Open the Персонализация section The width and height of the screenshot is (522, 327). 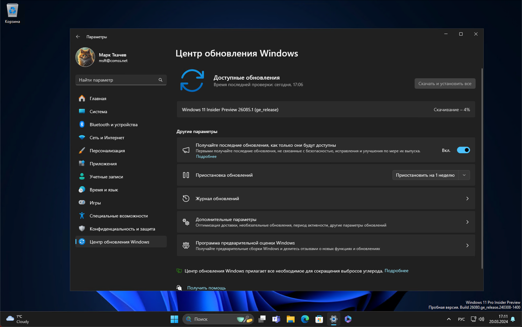(x=108, y=150)
